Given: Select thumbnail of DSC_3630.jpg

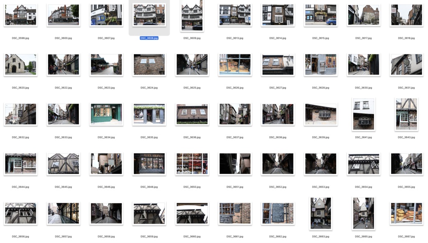Looking at the screenshot, I should pyautogui.click(x=364, y=65).
